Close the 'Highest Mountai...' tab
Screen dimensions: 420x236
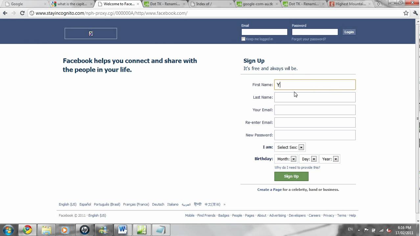(x=370, y=4)
